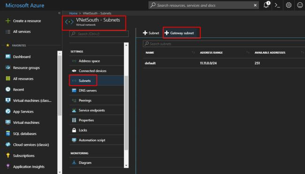305x174 pixels.
Task: Open Create a resource
Action: tap(27, 21)
